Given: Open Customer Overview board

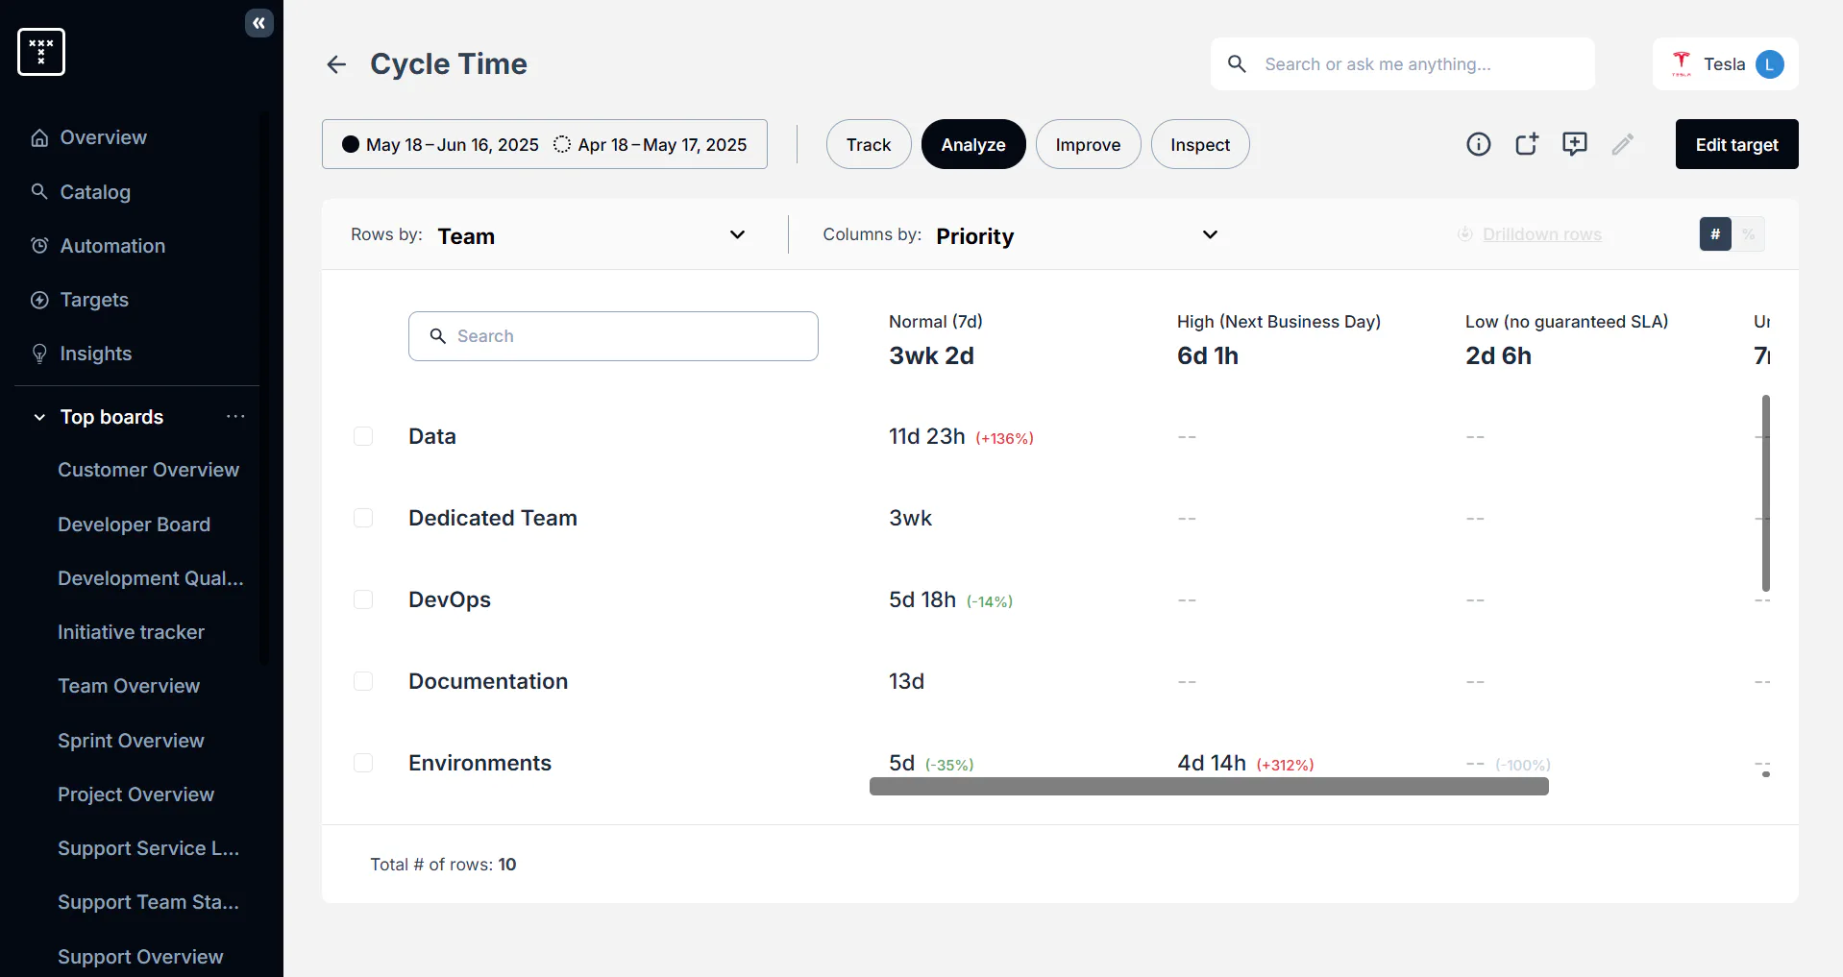Looking at the screenshot, I should (x=148, y=470).
